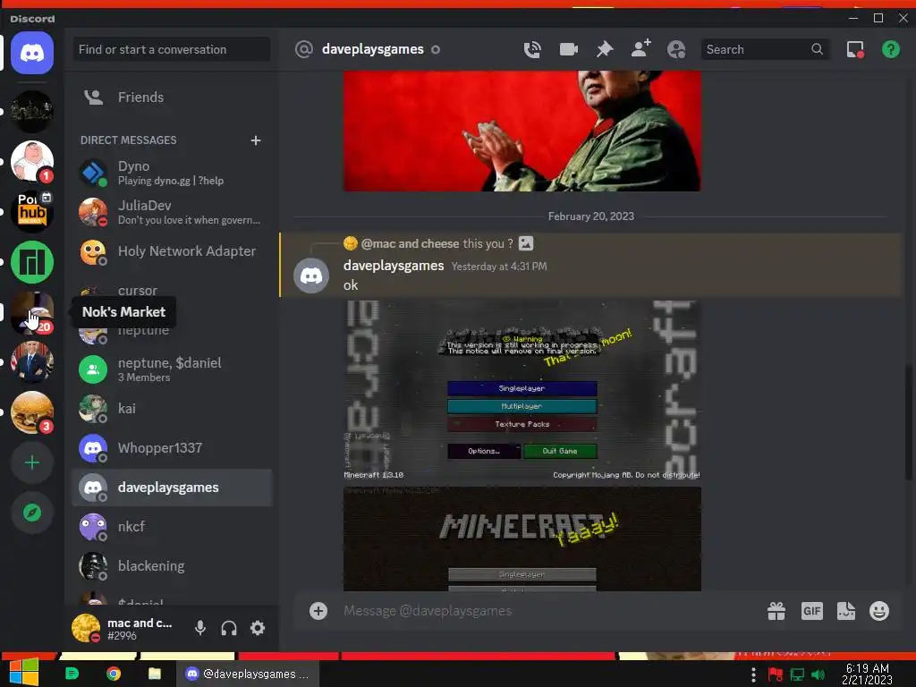The height and width of the screenshot is (687, 916).
Task: Open the neptune, $daniel group chat
Action: pyautogui.click(x=172, y=369)
